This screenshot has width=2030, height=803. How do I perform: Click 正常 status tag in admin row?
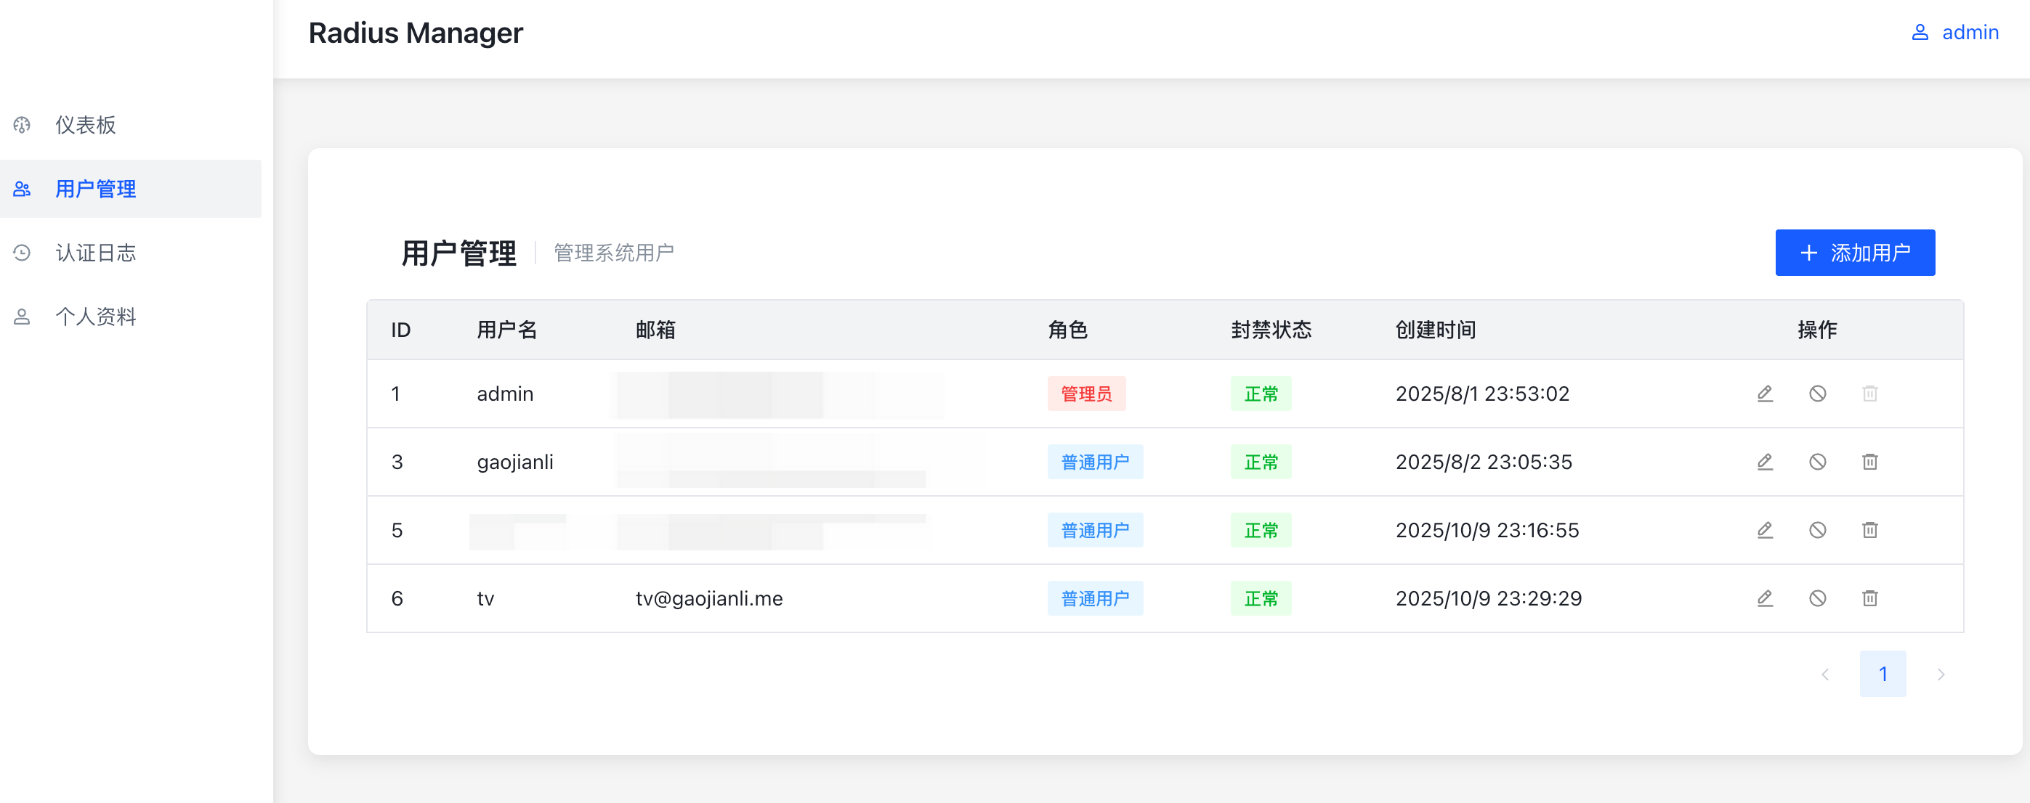pos(1261,394)
